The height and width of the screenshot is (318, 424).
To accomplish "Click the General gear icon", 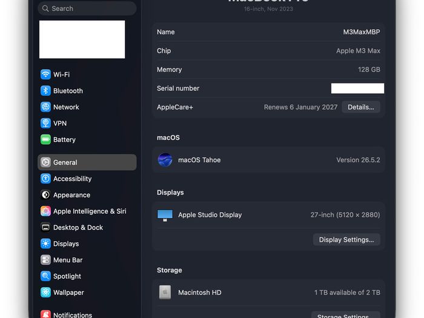I will click(x=45, y=162).
